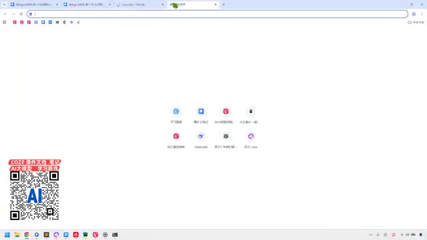This screenshot has width=427, height=240.
Task: Open the Settings gear in taskbar
Action: pos(105,235)
